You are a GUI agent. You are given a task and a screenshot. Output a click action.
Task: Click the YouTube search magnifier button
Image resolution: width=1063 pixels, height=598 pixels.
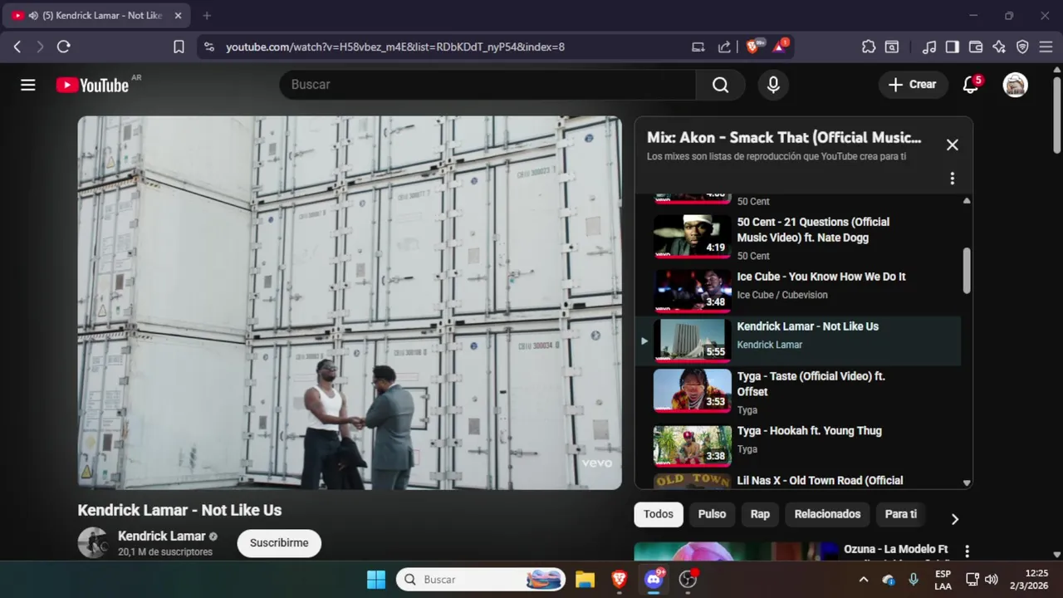pyautogui.click(x=720, y=85)
